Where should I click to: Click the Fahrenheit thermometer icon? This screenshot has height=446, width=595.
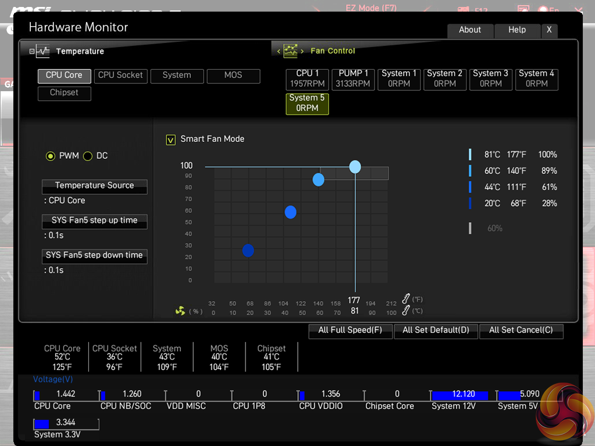406,299
